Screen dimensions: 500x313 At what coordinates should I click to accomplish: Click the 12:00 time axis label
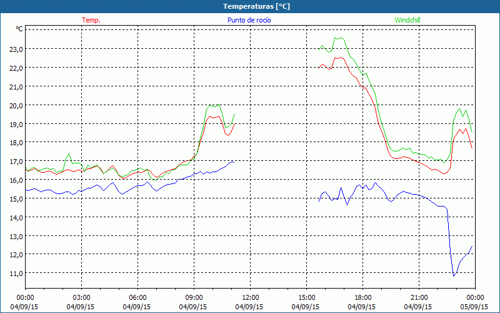(x=251, y=297)
